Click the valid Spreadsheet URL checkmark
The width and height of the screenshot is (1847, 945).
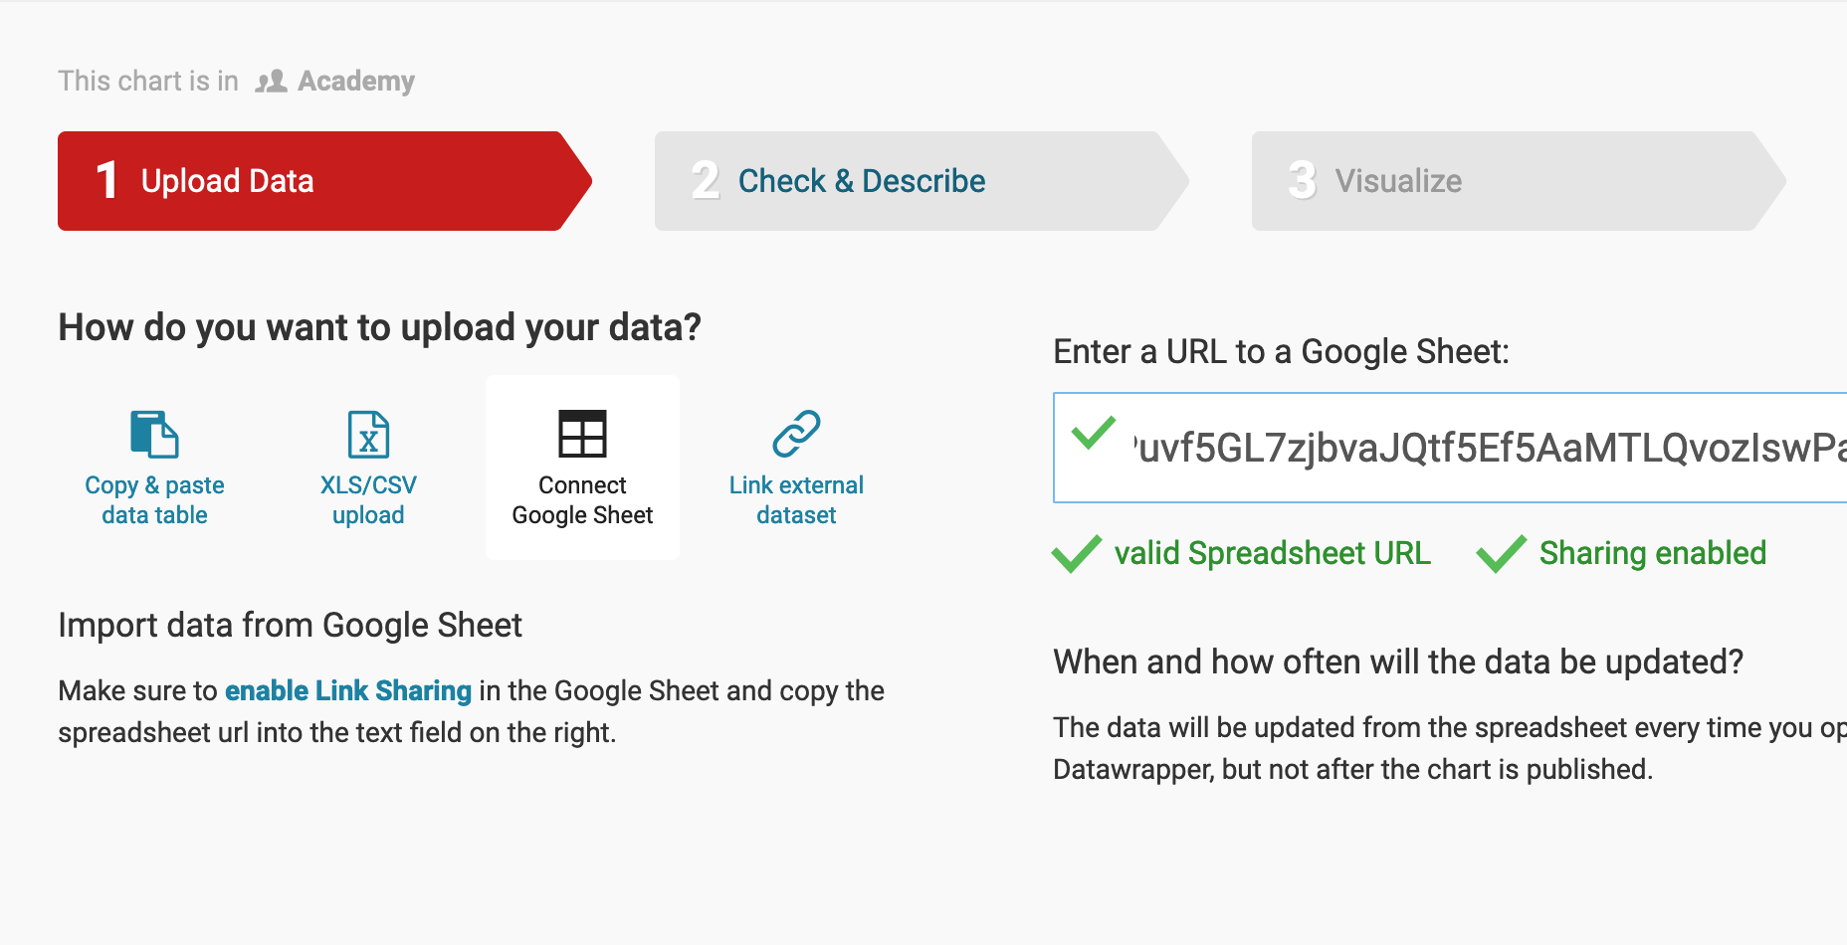(1076, 554)
